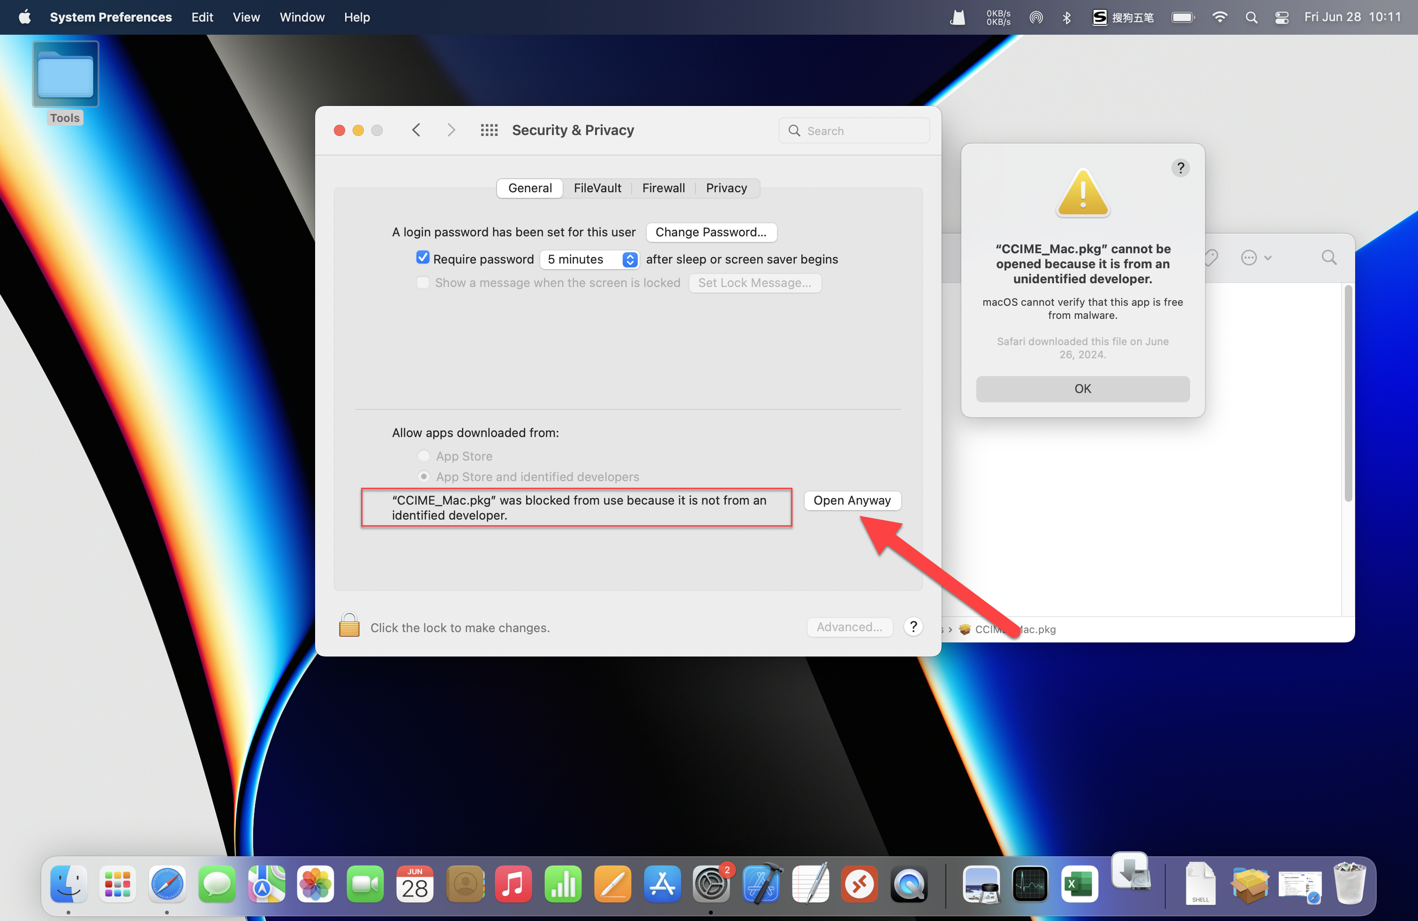This screenshot has height=921, width=1418.
Task: Click the Open Anyway button
Action: coord(852,500)
